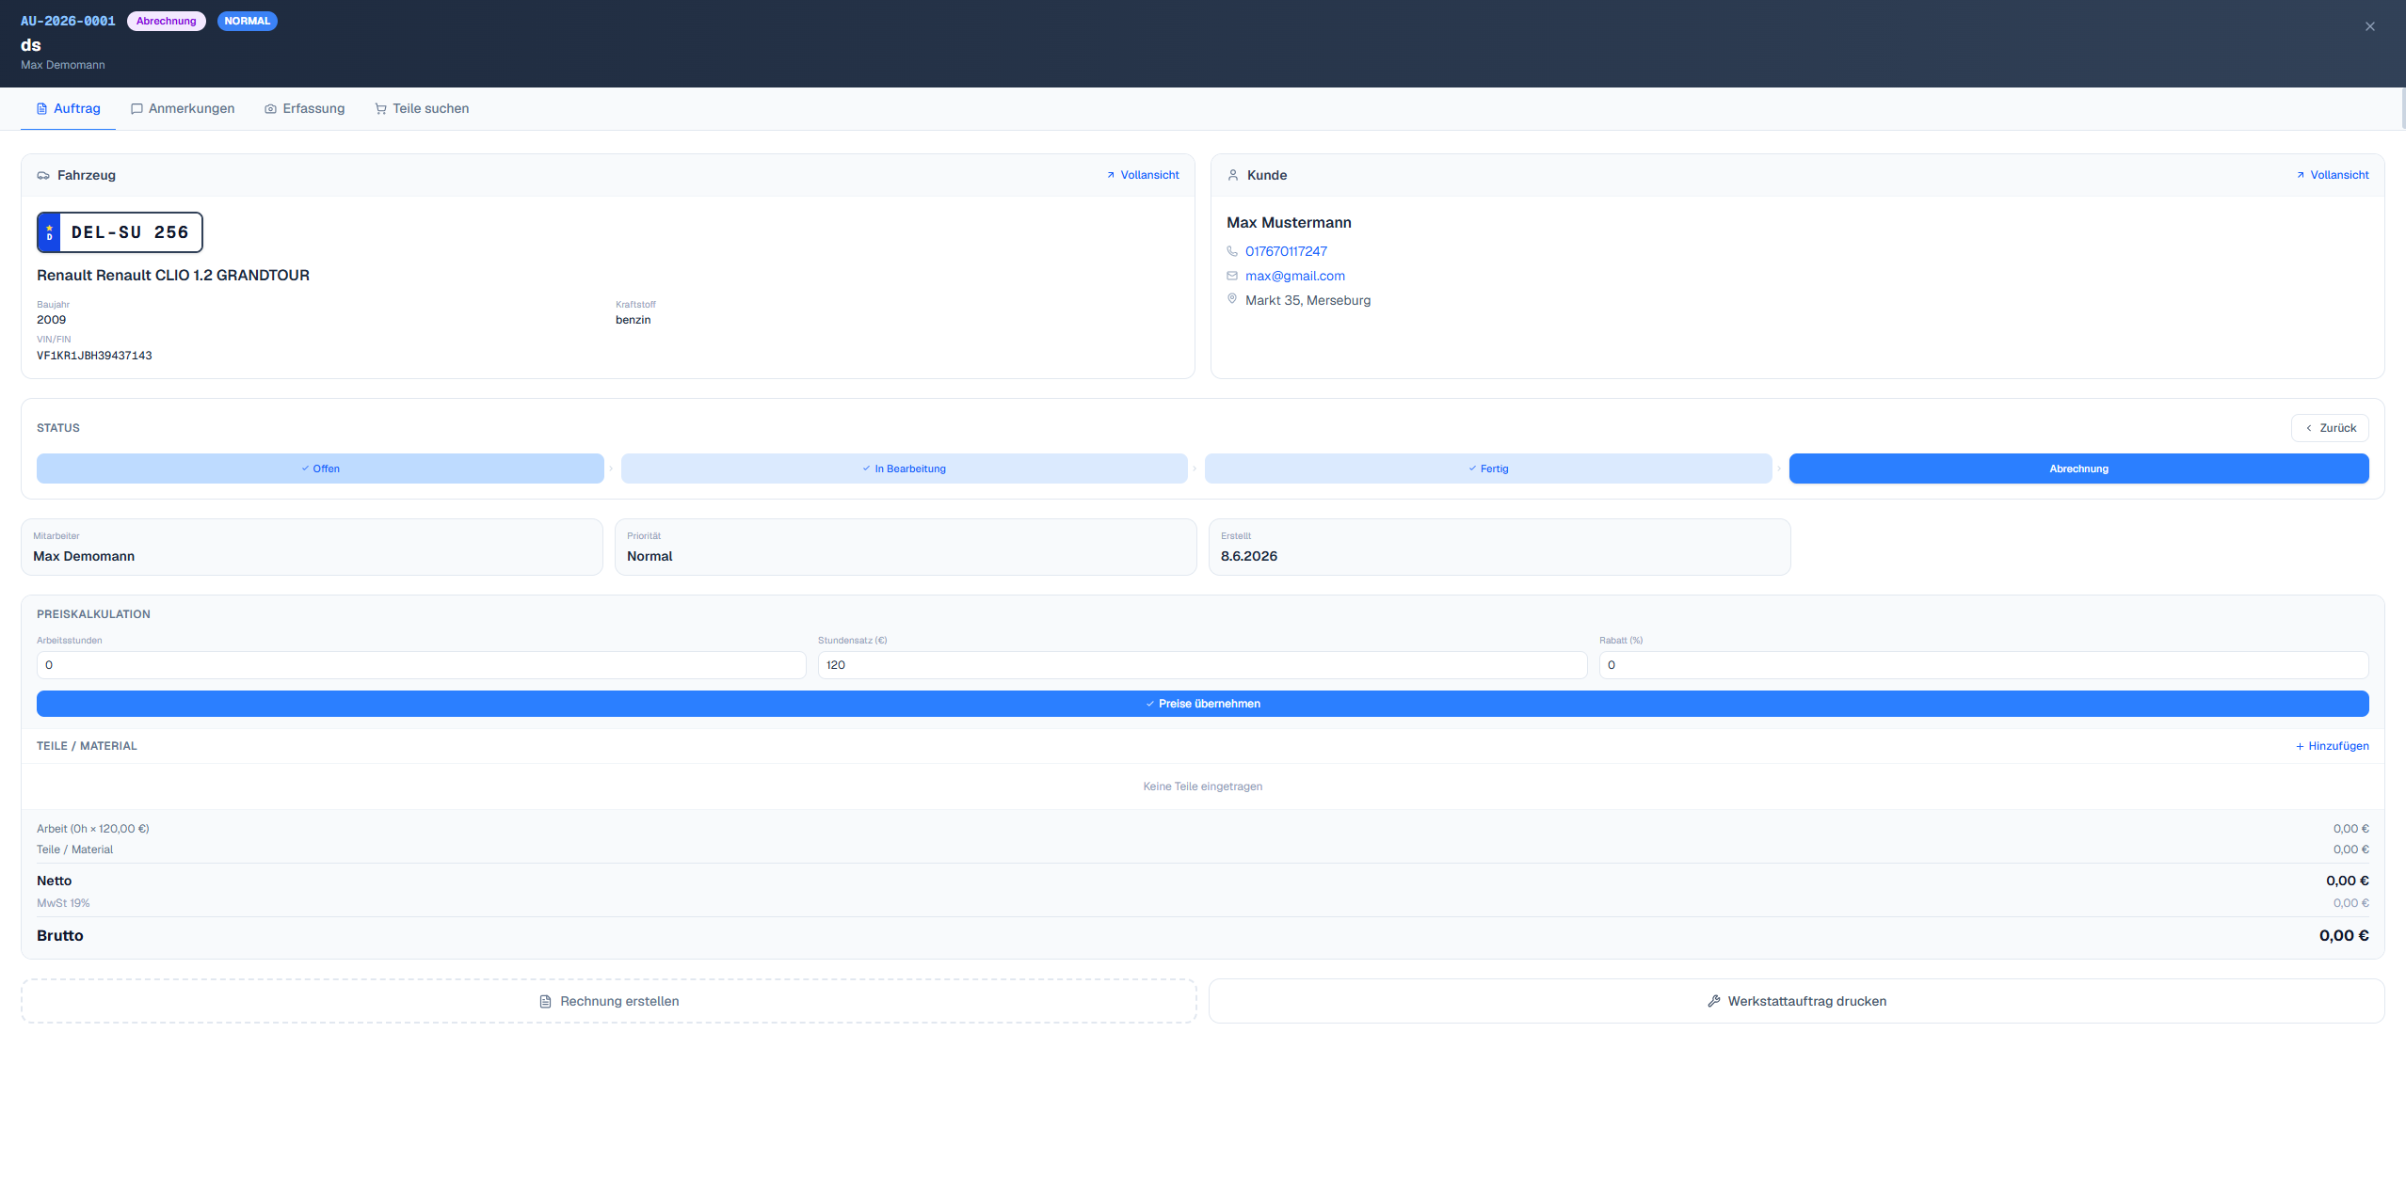Click Preise übernehmen button
This screenshot has width=2406, height=1191.
(x=1202, y=704)
